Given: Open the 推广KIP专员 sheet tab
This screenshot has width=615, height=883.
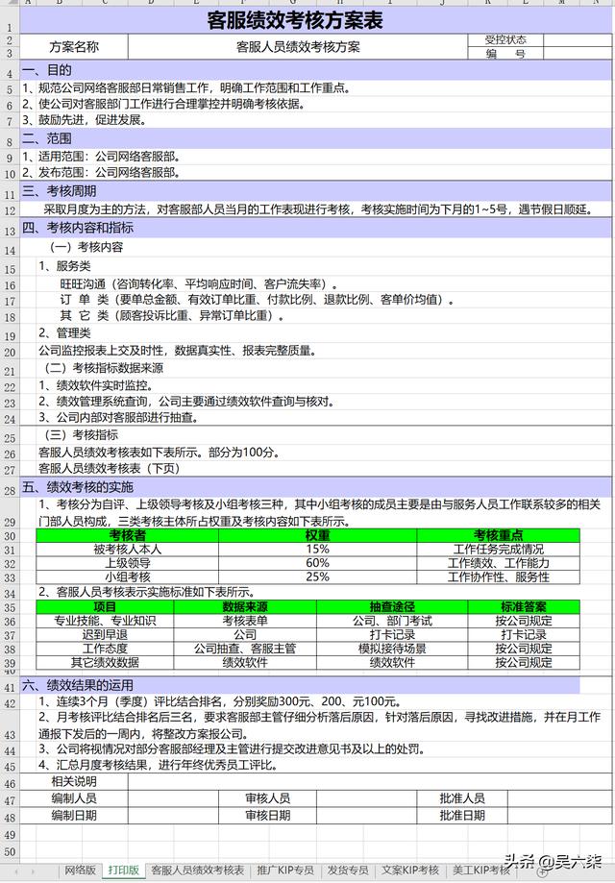Looking at the screenshot, I should click(x=285, y=871).
